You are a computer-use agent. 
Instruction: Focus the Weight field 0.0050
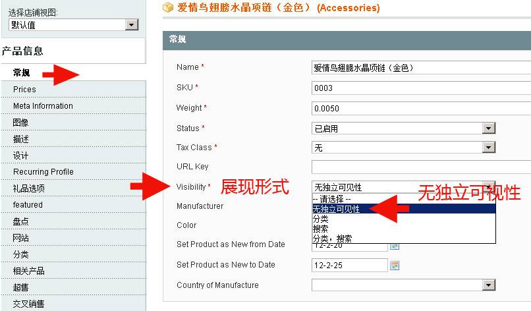(421, 109)
